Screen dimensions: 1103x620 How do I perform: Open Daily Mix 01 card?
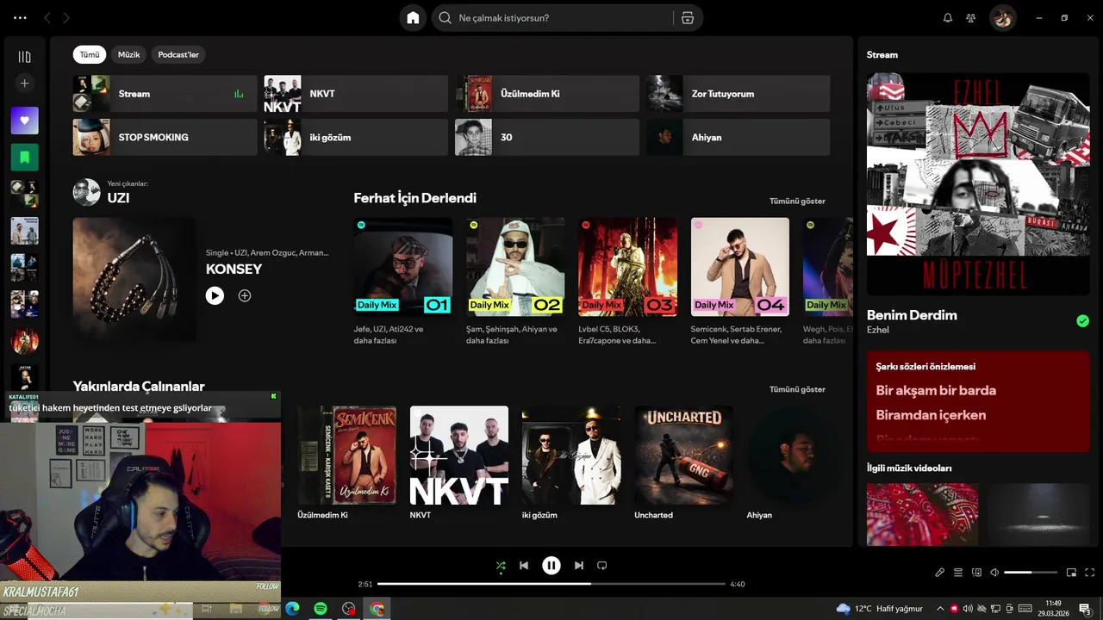pyautogui.click(x=402, y=282)
